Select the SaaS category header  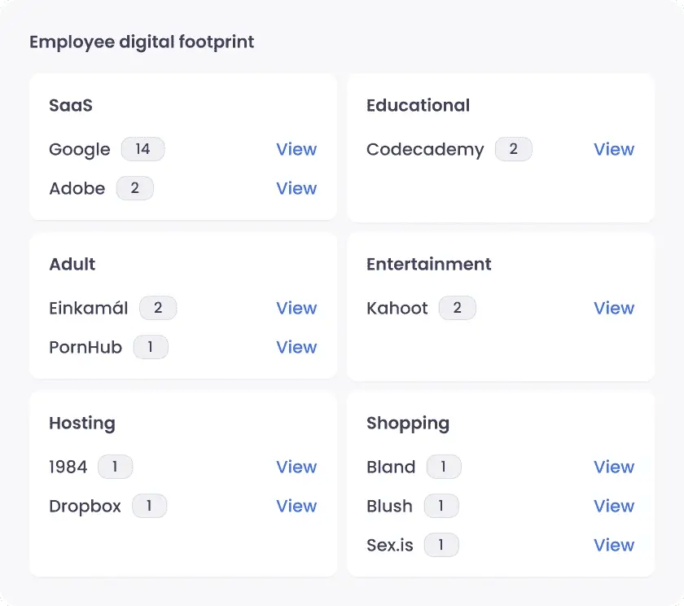[x=72, y=105]
